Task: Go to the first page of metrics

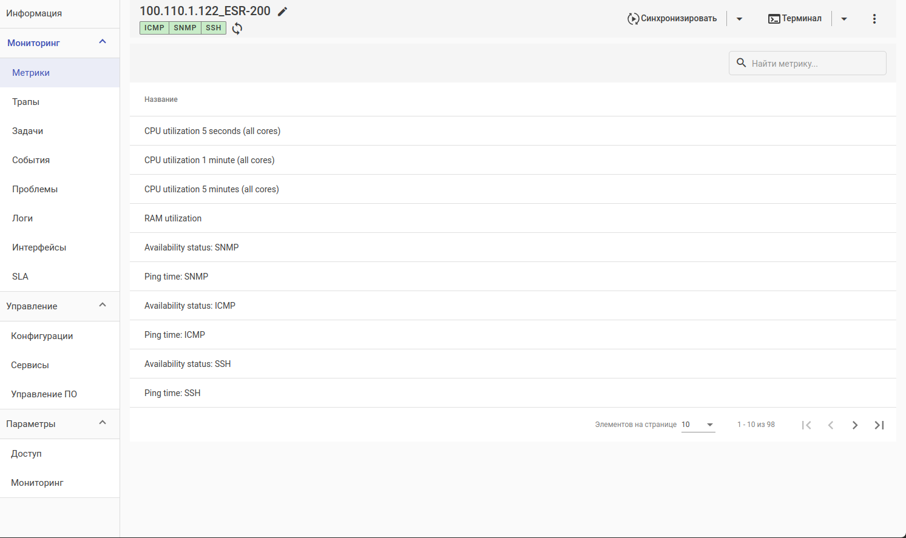Action: pyautogui.click(x=806, y=425)
